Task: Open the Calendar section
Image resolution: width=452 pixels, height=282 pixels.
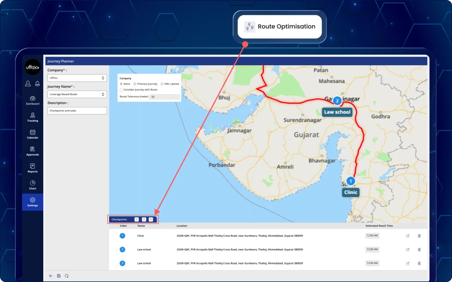Action: (33, 134)
